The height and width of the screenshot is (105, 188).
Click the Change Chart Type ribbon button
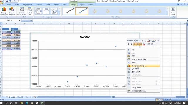point(4,11)
